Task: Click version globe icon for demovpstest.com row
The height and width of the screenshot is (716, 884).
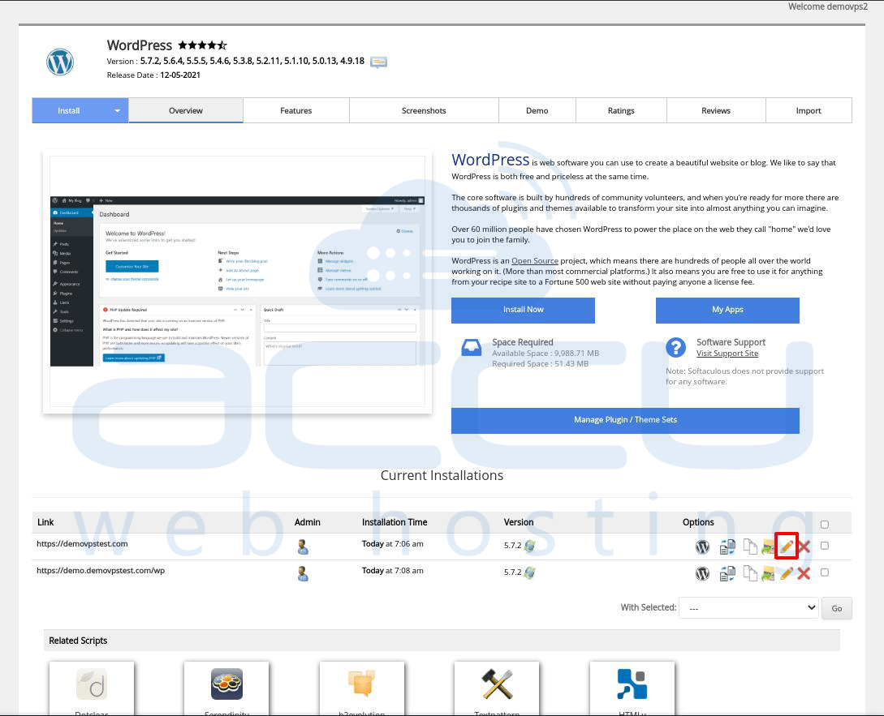Action: (x=530, y=545)
